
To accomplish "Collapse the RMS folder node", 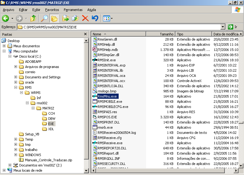I will tap(16, 87).
